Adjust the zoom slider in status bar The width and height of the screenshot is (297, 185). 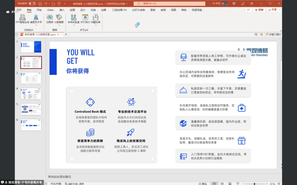click(x=255, y=184)
